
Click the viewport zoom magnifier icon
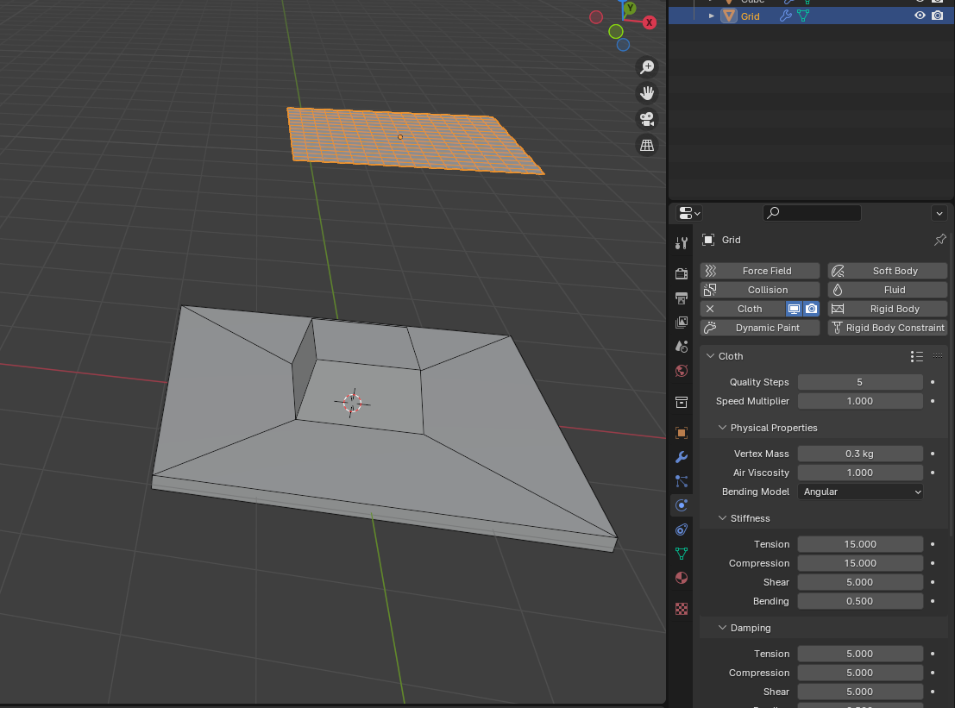647,67
